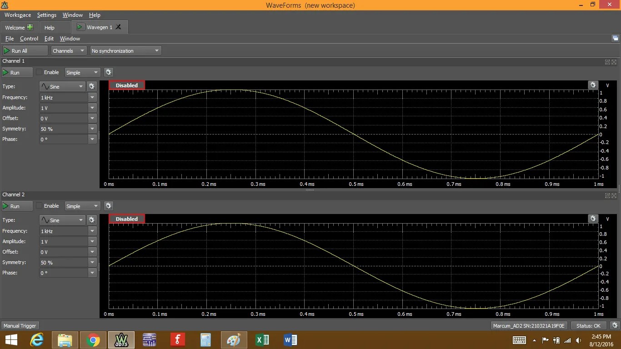The height and width of the screenshot is (349, 621).
Task: Open gear settings next to Channel 1 Sine type
Action: (92, 86)
